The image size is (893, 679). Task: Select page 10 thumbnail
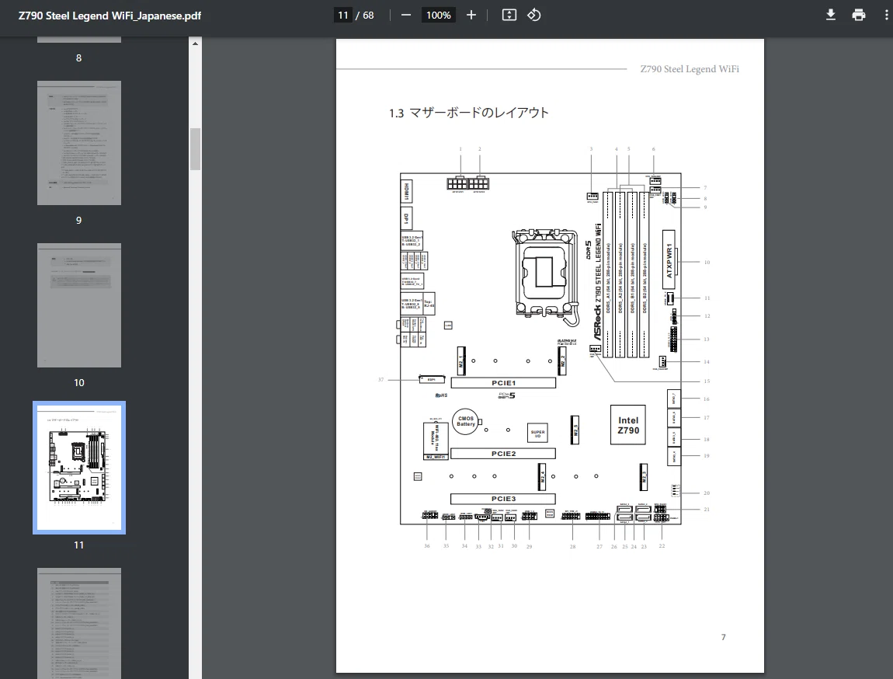coord(79,305)
